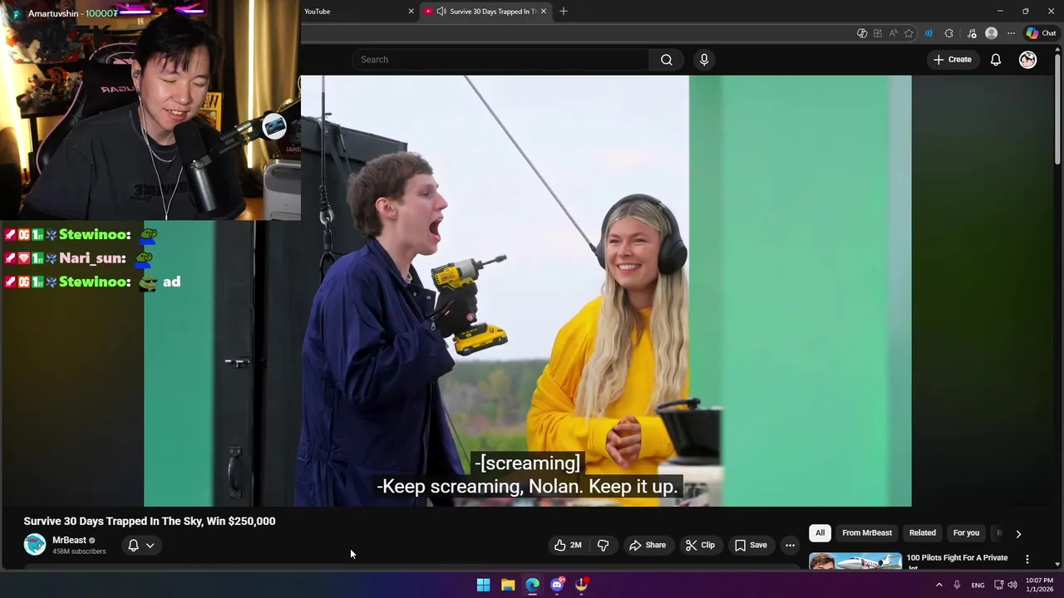The image size is (1064, 598).
Task: Open the Edge media control icon
Action: [972, 33]
